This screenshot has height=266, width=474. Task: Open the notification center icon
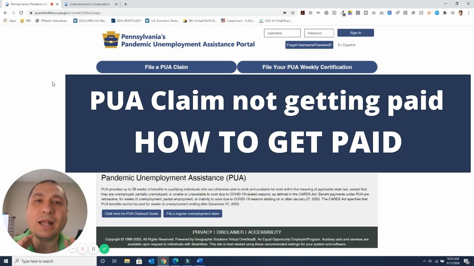point(467,261)
